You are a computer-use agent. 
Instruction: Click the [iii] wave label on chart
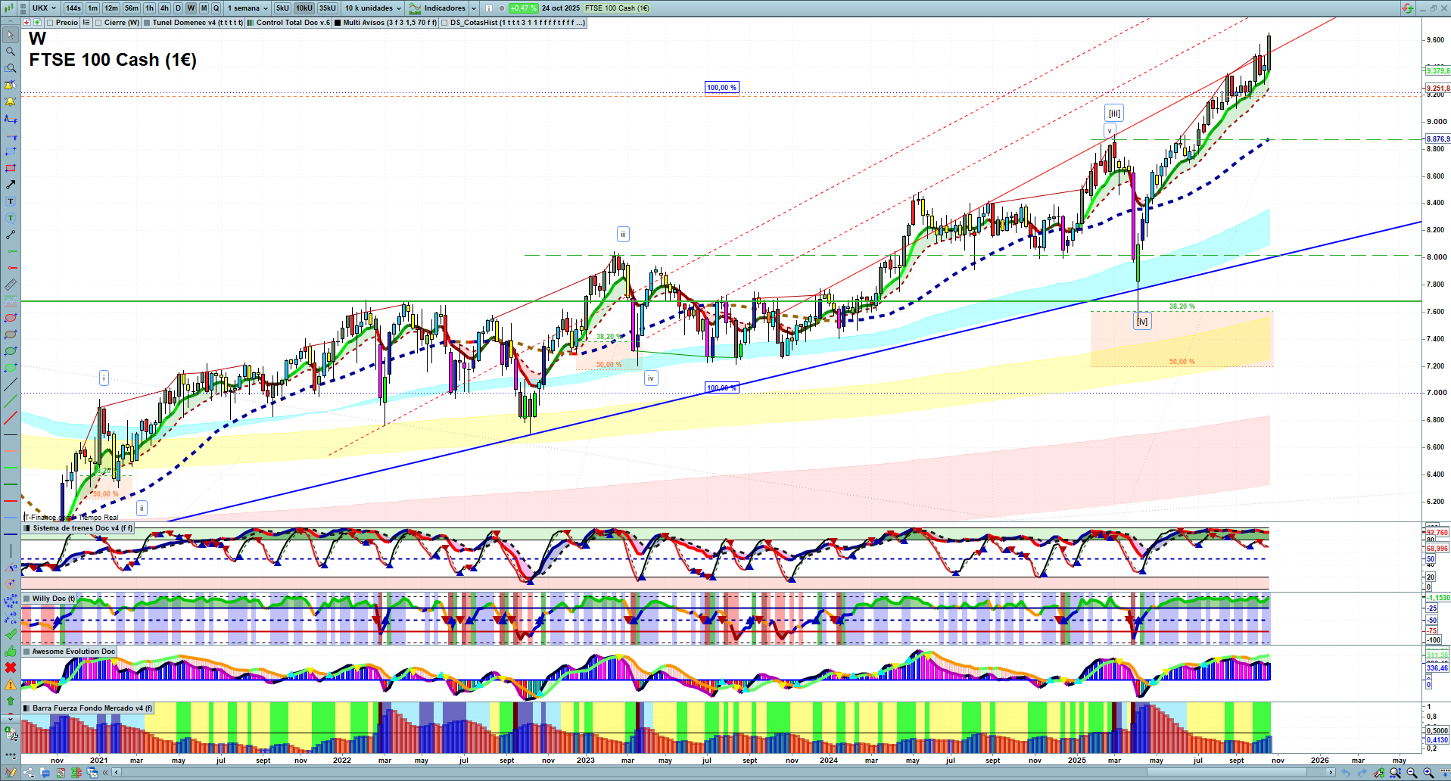[x=1114, y=114]
